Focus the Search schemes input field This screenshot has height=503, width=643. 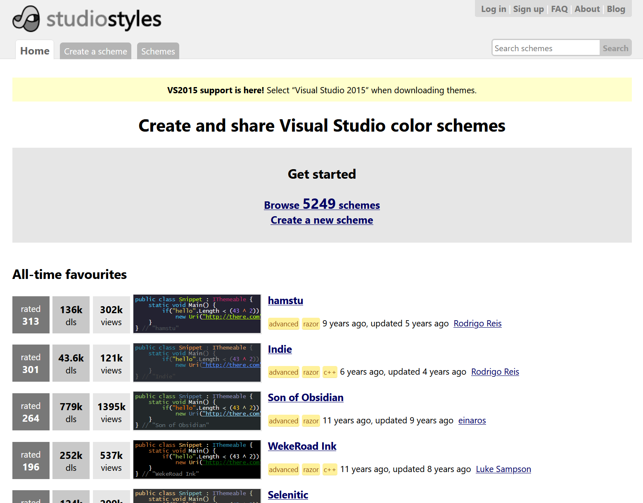click(546, 48)
